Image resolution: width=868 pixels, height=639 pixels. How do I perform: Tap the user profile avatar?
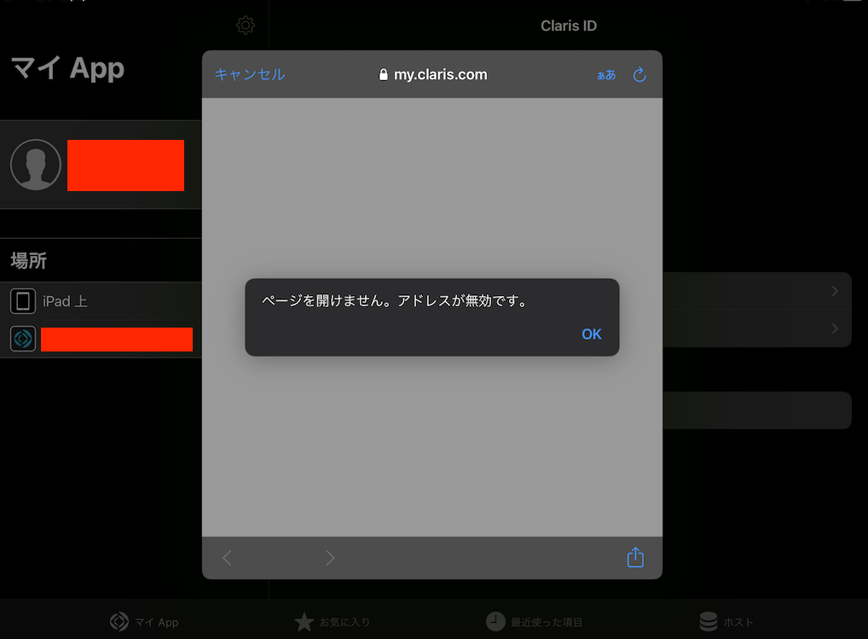36,165
